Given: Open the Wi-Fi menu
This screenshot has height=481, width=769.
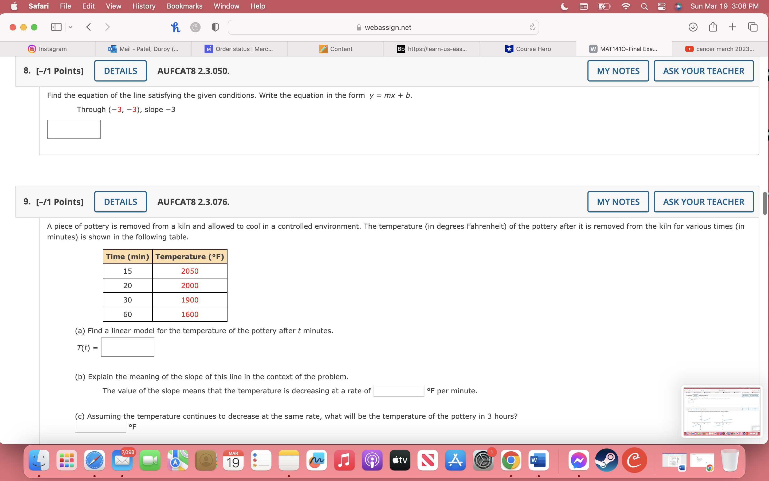Looking at the screenshot, I should pyautogui.click(x=625, y=6).
